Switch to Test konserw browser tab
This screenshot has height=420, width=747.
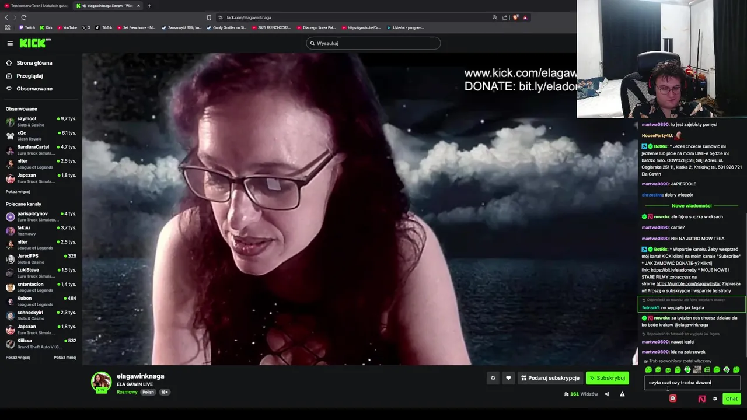coord(35,6)
